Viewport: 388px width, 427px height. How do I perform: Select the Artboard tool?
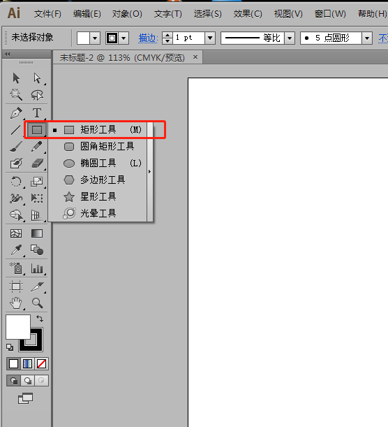pos(16,287)
